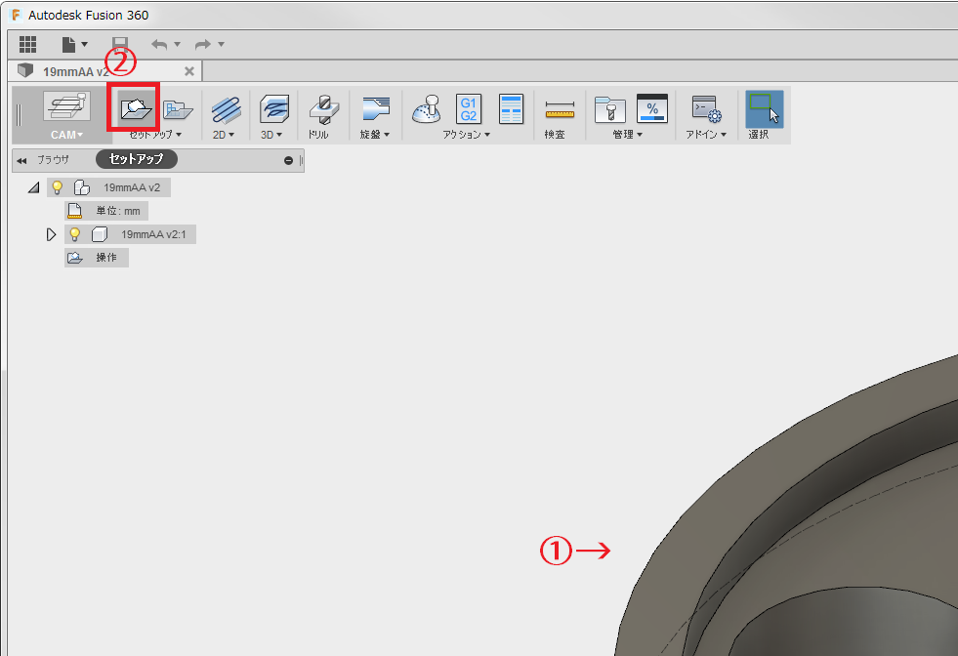This screenshot has height=656, width=958.
Task: Click the 操作 folder icon
Action: coord(75,258)
